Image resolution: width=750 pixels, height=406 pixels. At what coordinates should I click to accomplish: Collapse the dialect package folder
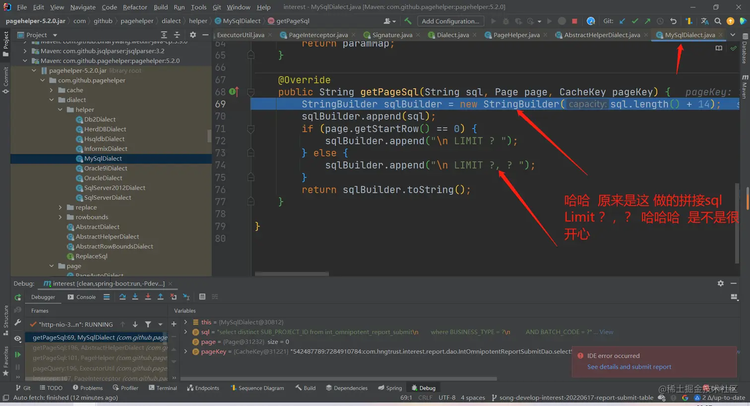coord(51,100)
